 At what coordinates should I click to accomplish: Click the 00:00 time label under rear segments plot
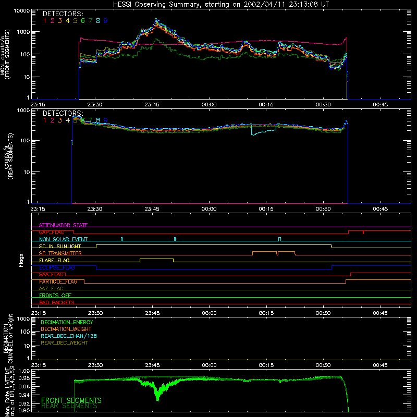209,209
